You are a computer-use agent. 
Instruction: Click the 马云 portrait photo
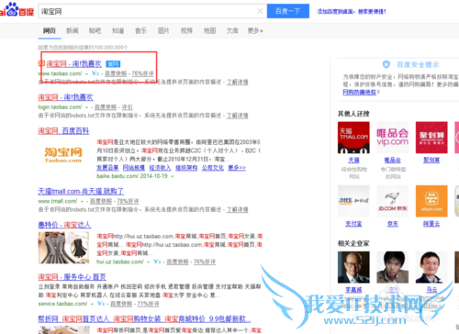point(431,267)
